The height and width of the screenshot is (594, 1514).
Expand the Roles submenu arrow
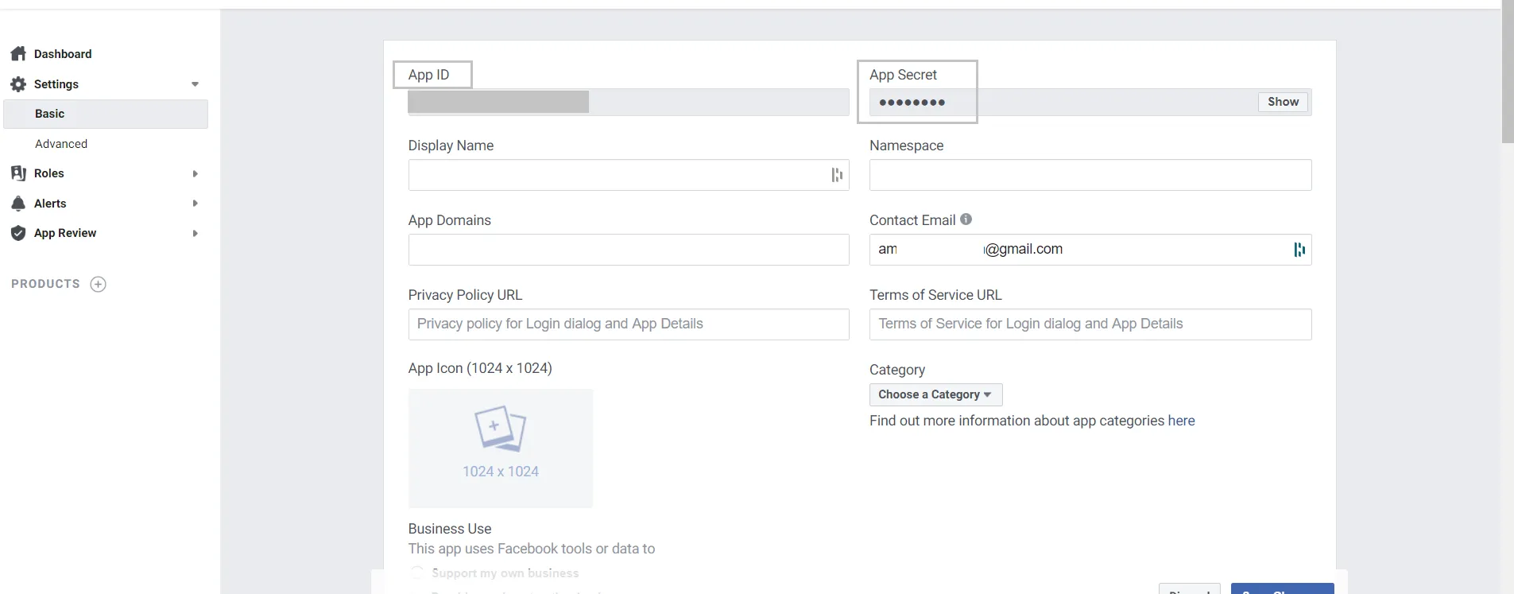195,173
